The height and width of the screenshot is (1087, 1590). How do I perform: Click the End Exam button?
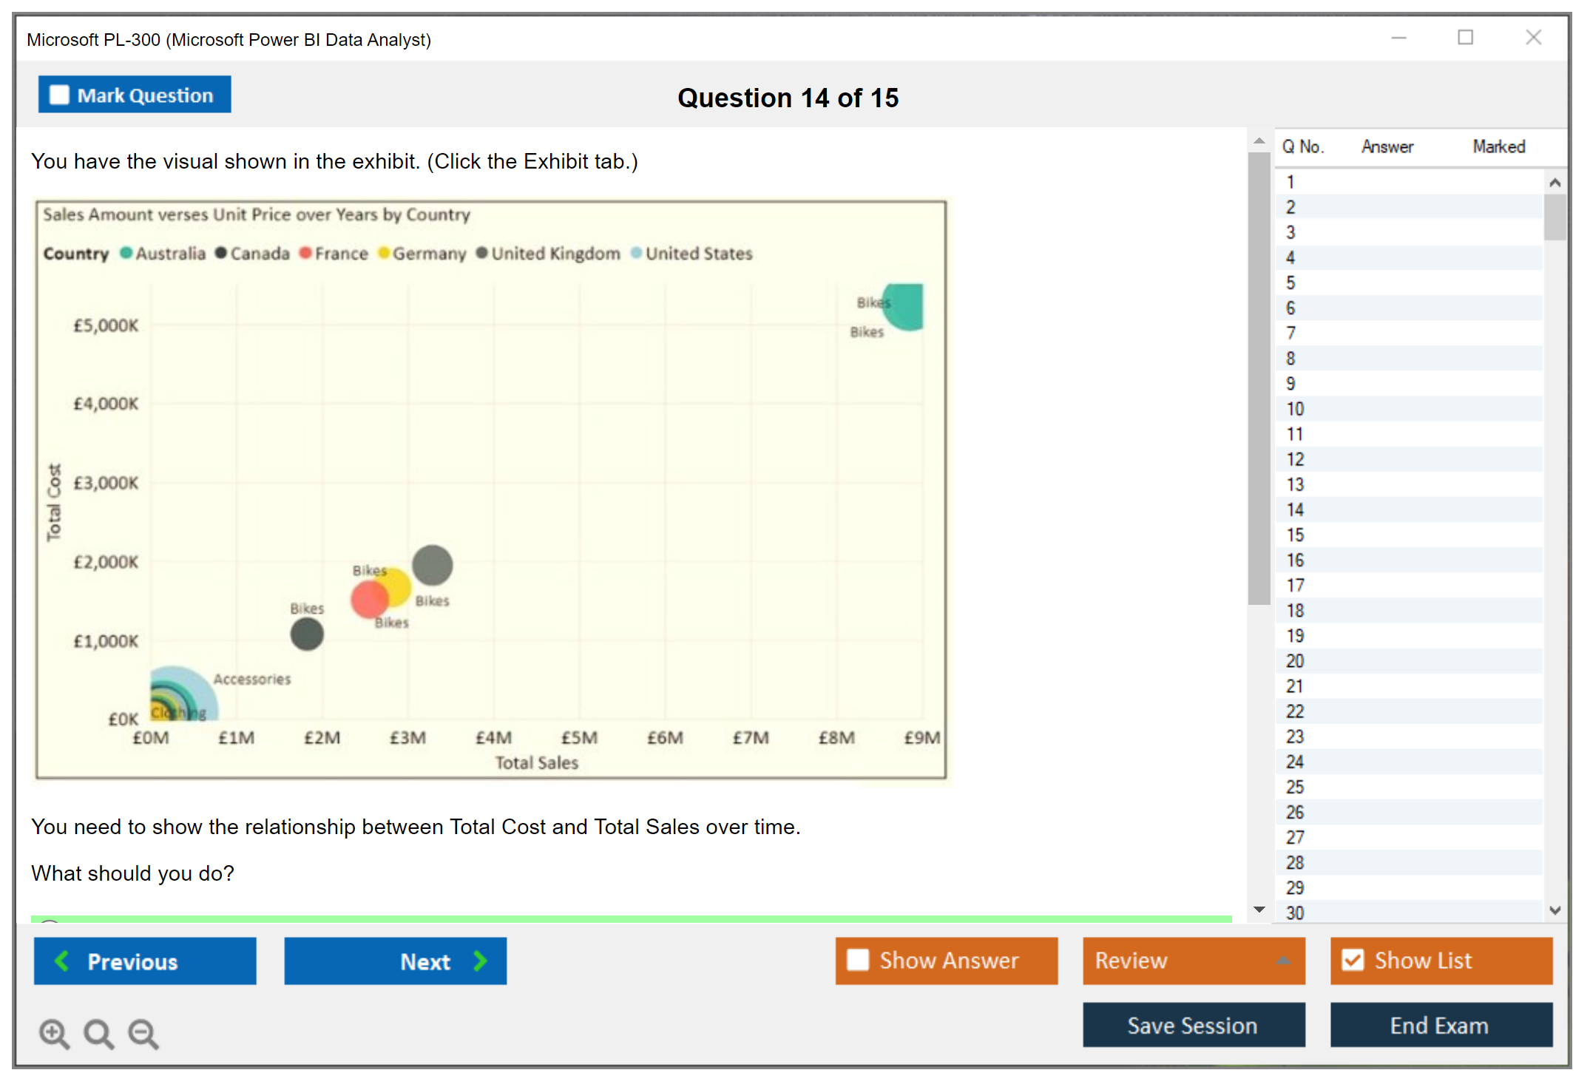[1440, 1025]
